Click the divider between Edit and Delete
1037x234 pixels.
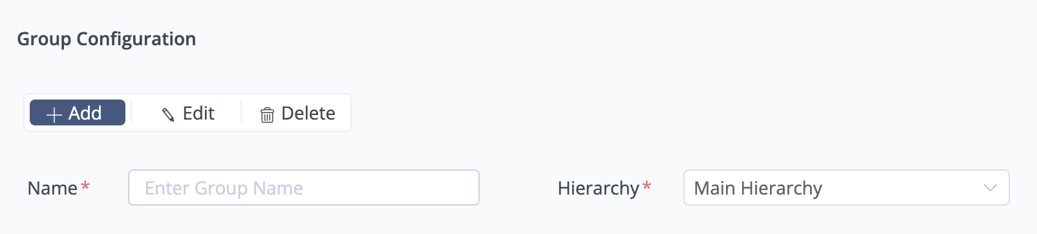pos(241,112)
